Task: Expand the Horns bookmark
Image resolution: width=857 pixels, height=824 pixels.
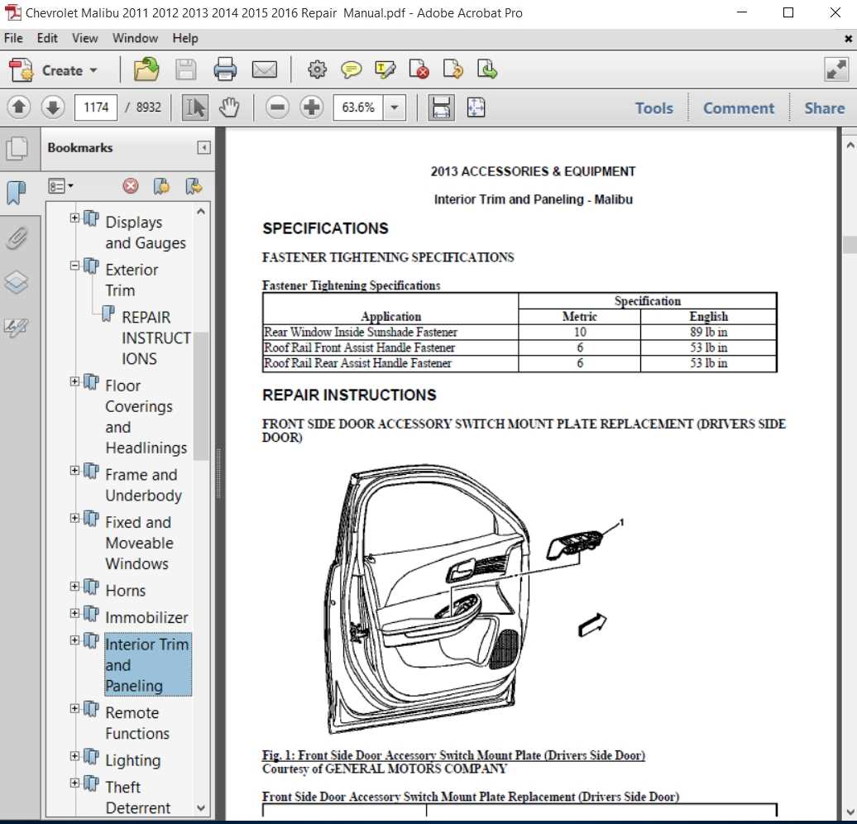Action: [x=75, y=587]
